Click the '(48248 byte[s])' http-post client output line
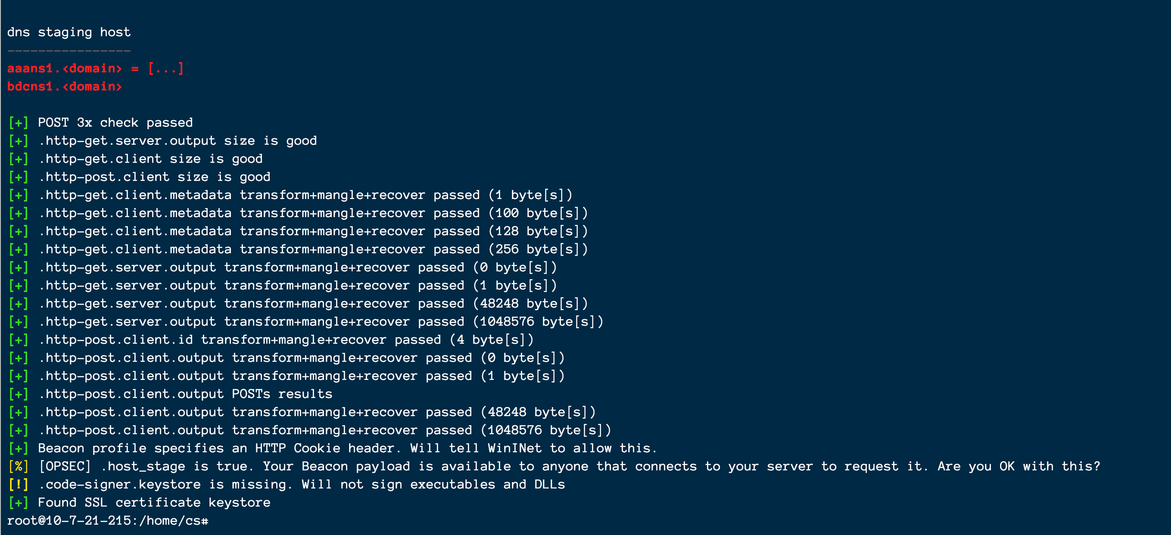The image size is (1171, 535). [317, 412]
